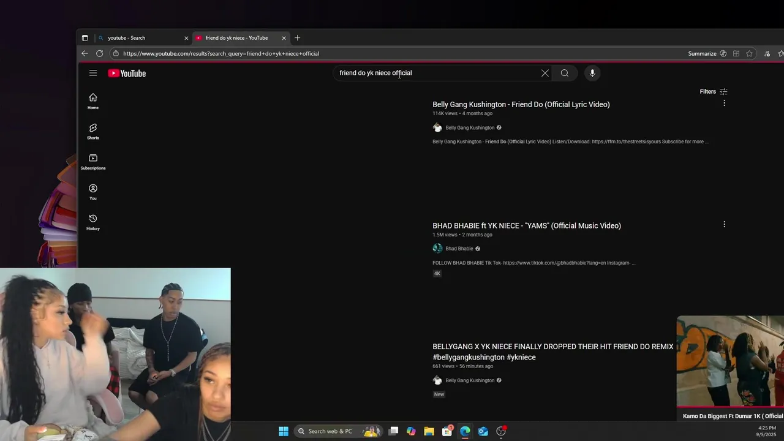Click Belly Gang Kushington avatar for lyric video
Screen dimensions: 784x441
437,127
